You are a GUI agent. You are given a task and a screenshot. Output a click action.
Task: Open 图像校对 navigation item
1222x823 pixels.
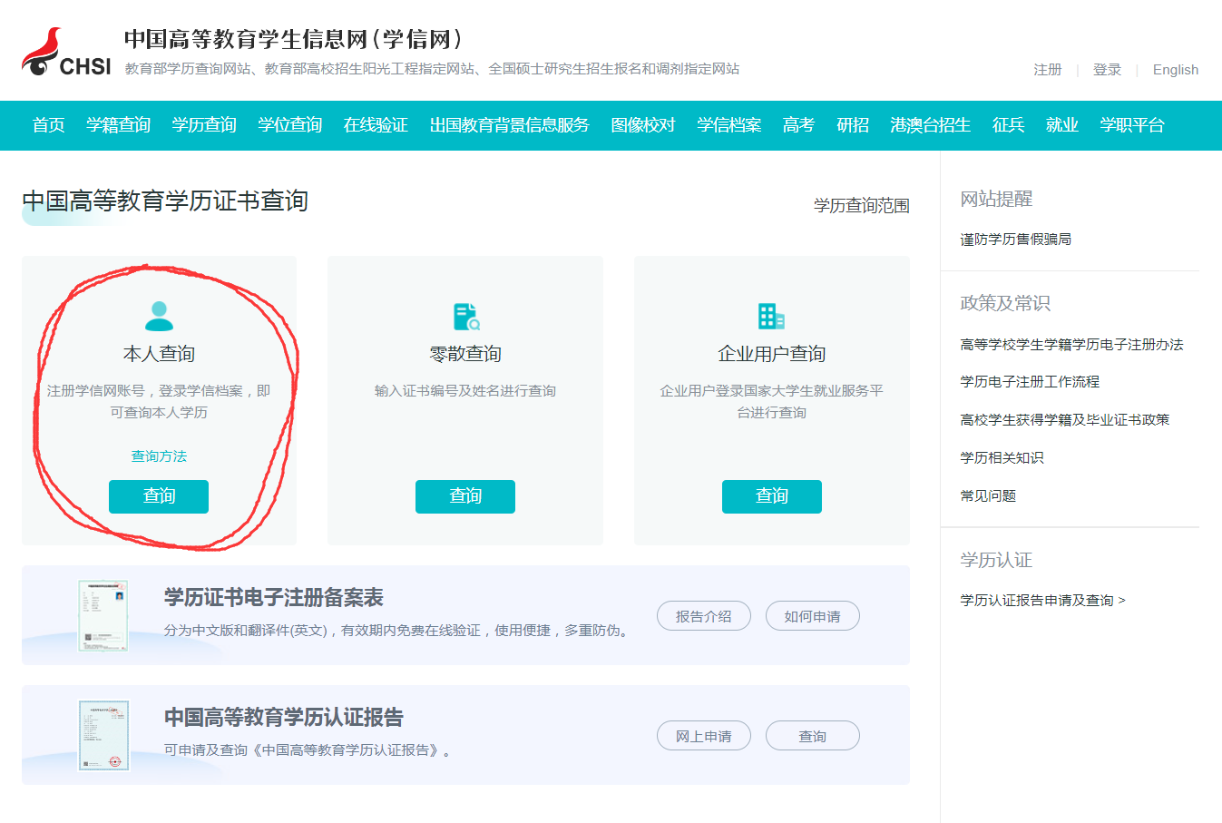pos(643,125)
